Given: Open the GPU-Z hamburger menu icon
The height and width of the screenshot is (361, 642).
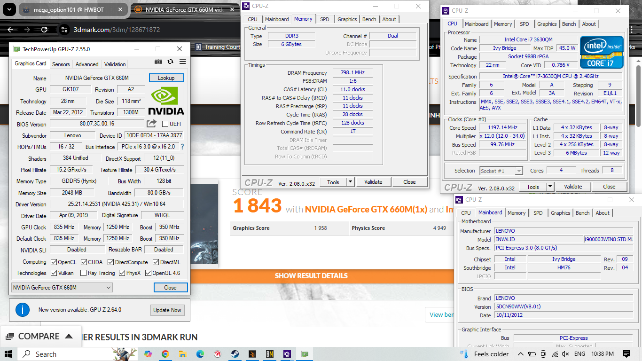Looking at the screenshot, I should click(182, 62).
